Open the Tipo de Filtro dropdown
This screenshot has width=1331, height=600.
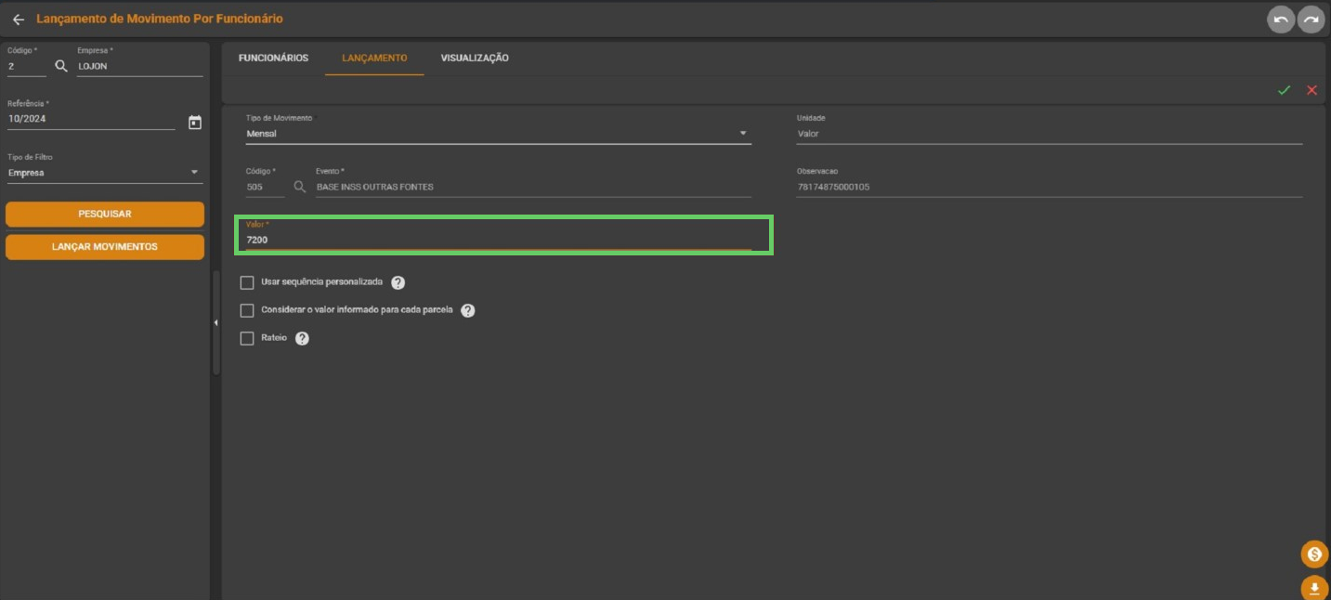coord(104,172)
